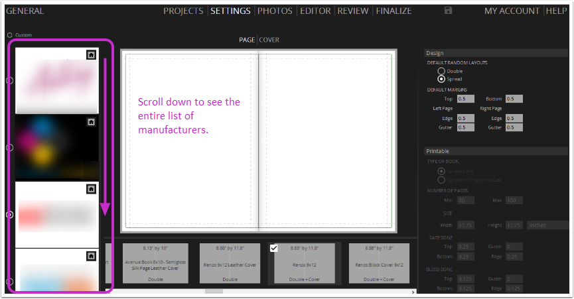574x299 pixels.
Task: Go to PROJECTS tab
Action: (183, 11)
